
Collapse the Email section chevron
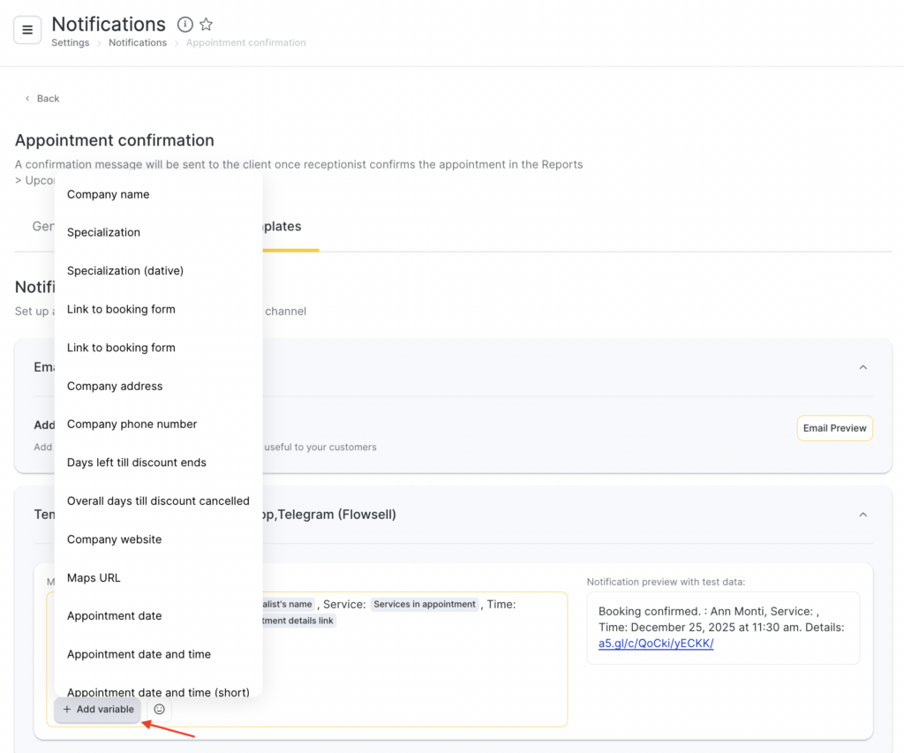coord(863,367)
